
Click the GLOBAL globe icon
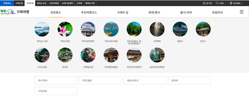pos(231,3)
